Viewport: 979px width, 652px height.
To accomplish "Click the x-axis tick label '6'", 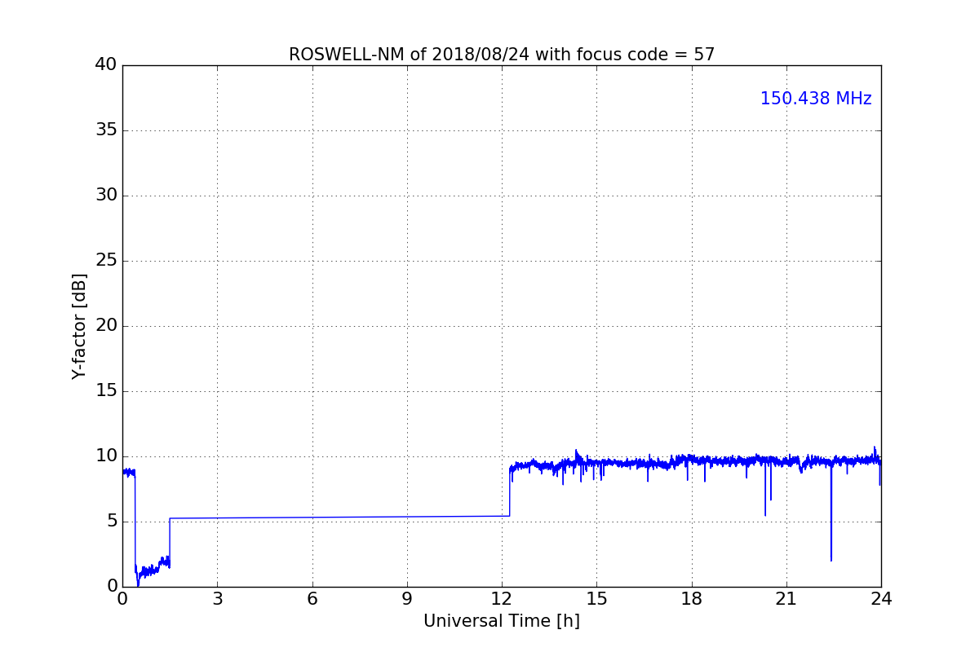I will (x=312, y=598).
